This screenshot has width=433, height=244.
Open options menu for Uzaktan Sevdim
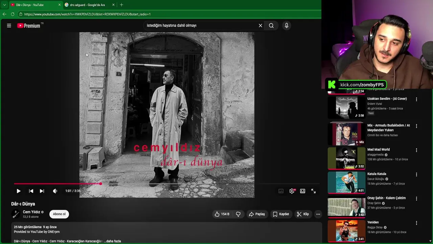point(416,99)
